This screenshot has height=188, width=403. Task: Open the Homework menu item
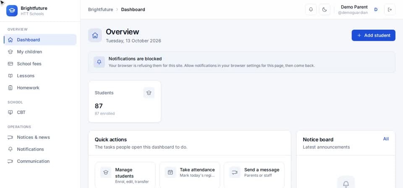coord(40,88)
